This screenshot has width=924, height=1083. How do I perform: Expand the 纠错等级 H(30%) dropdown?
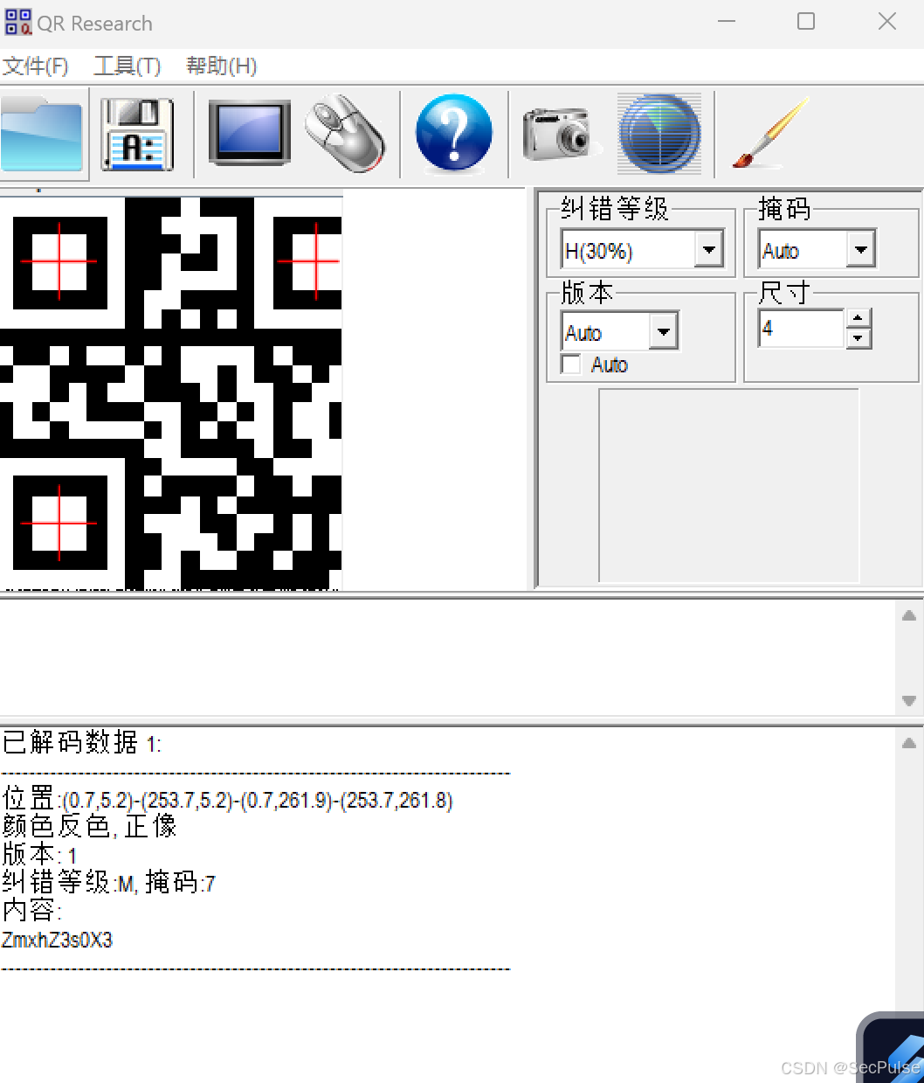pyautogui.click(x=709, y=250)
